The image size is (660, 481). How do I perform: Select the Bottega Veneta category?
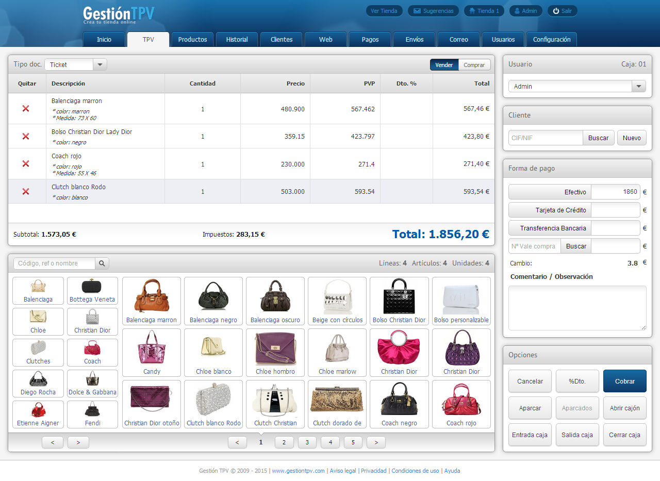tap(92, 291)
